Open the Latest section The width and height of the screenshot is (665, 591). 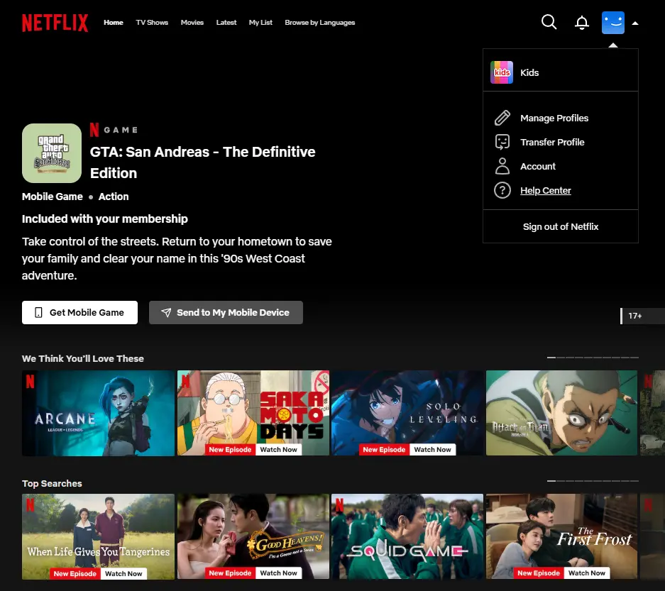tap(226, 23)
